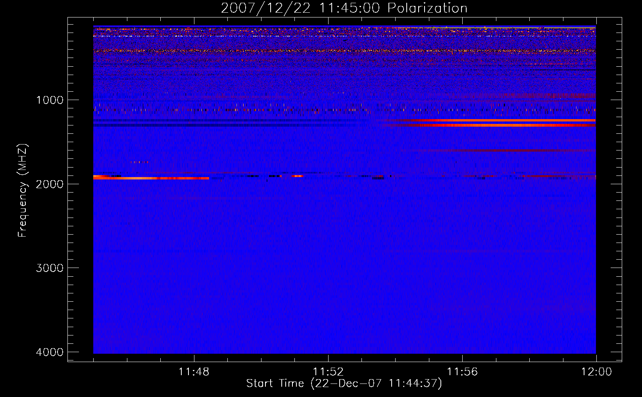642x397 pixels.
Task: Click the 11:48 time tick label
Action: pyautogui.click(x=194, y=372)
